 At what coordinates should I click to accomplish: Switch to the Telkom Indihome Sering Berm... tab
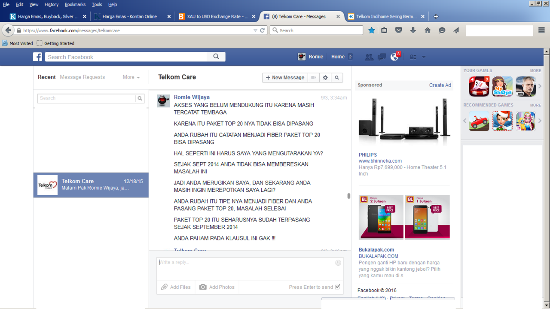tap(386, 17)
